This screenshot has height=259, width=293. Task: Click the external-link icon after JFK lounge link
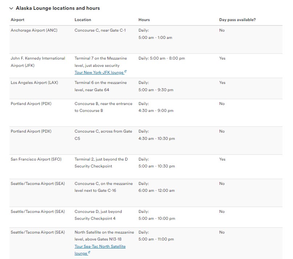click(125, 72)
